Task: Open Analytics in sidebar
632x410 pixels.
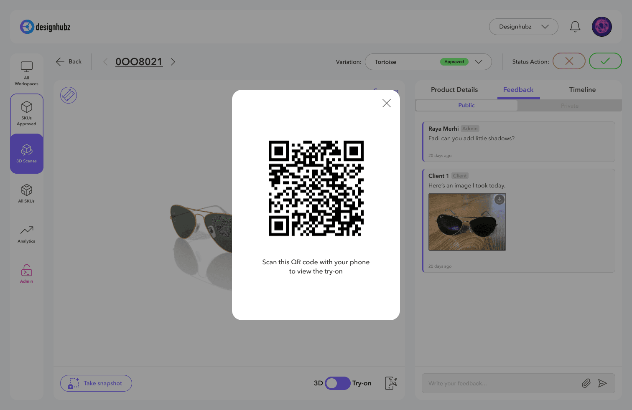Action: click(x=27, y=234)
